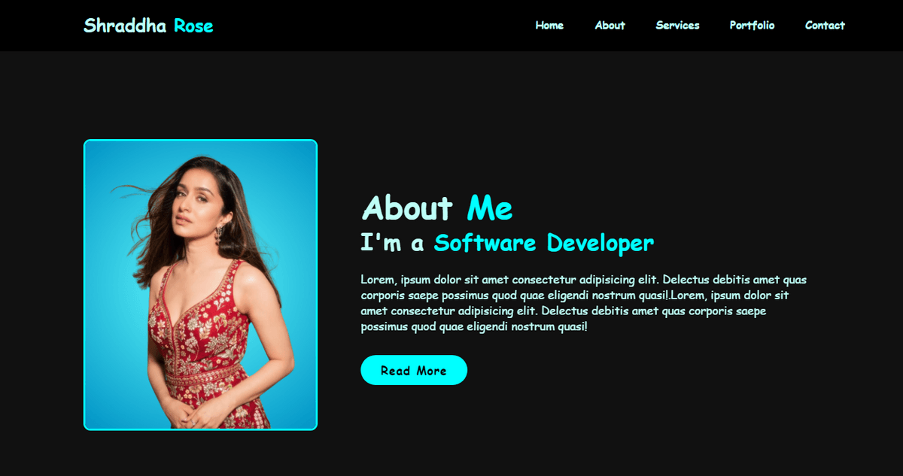The height and width of the screenshot is (476, 903).
Task: Click the profile photo of the woman
Action: (x=200, y=285)
